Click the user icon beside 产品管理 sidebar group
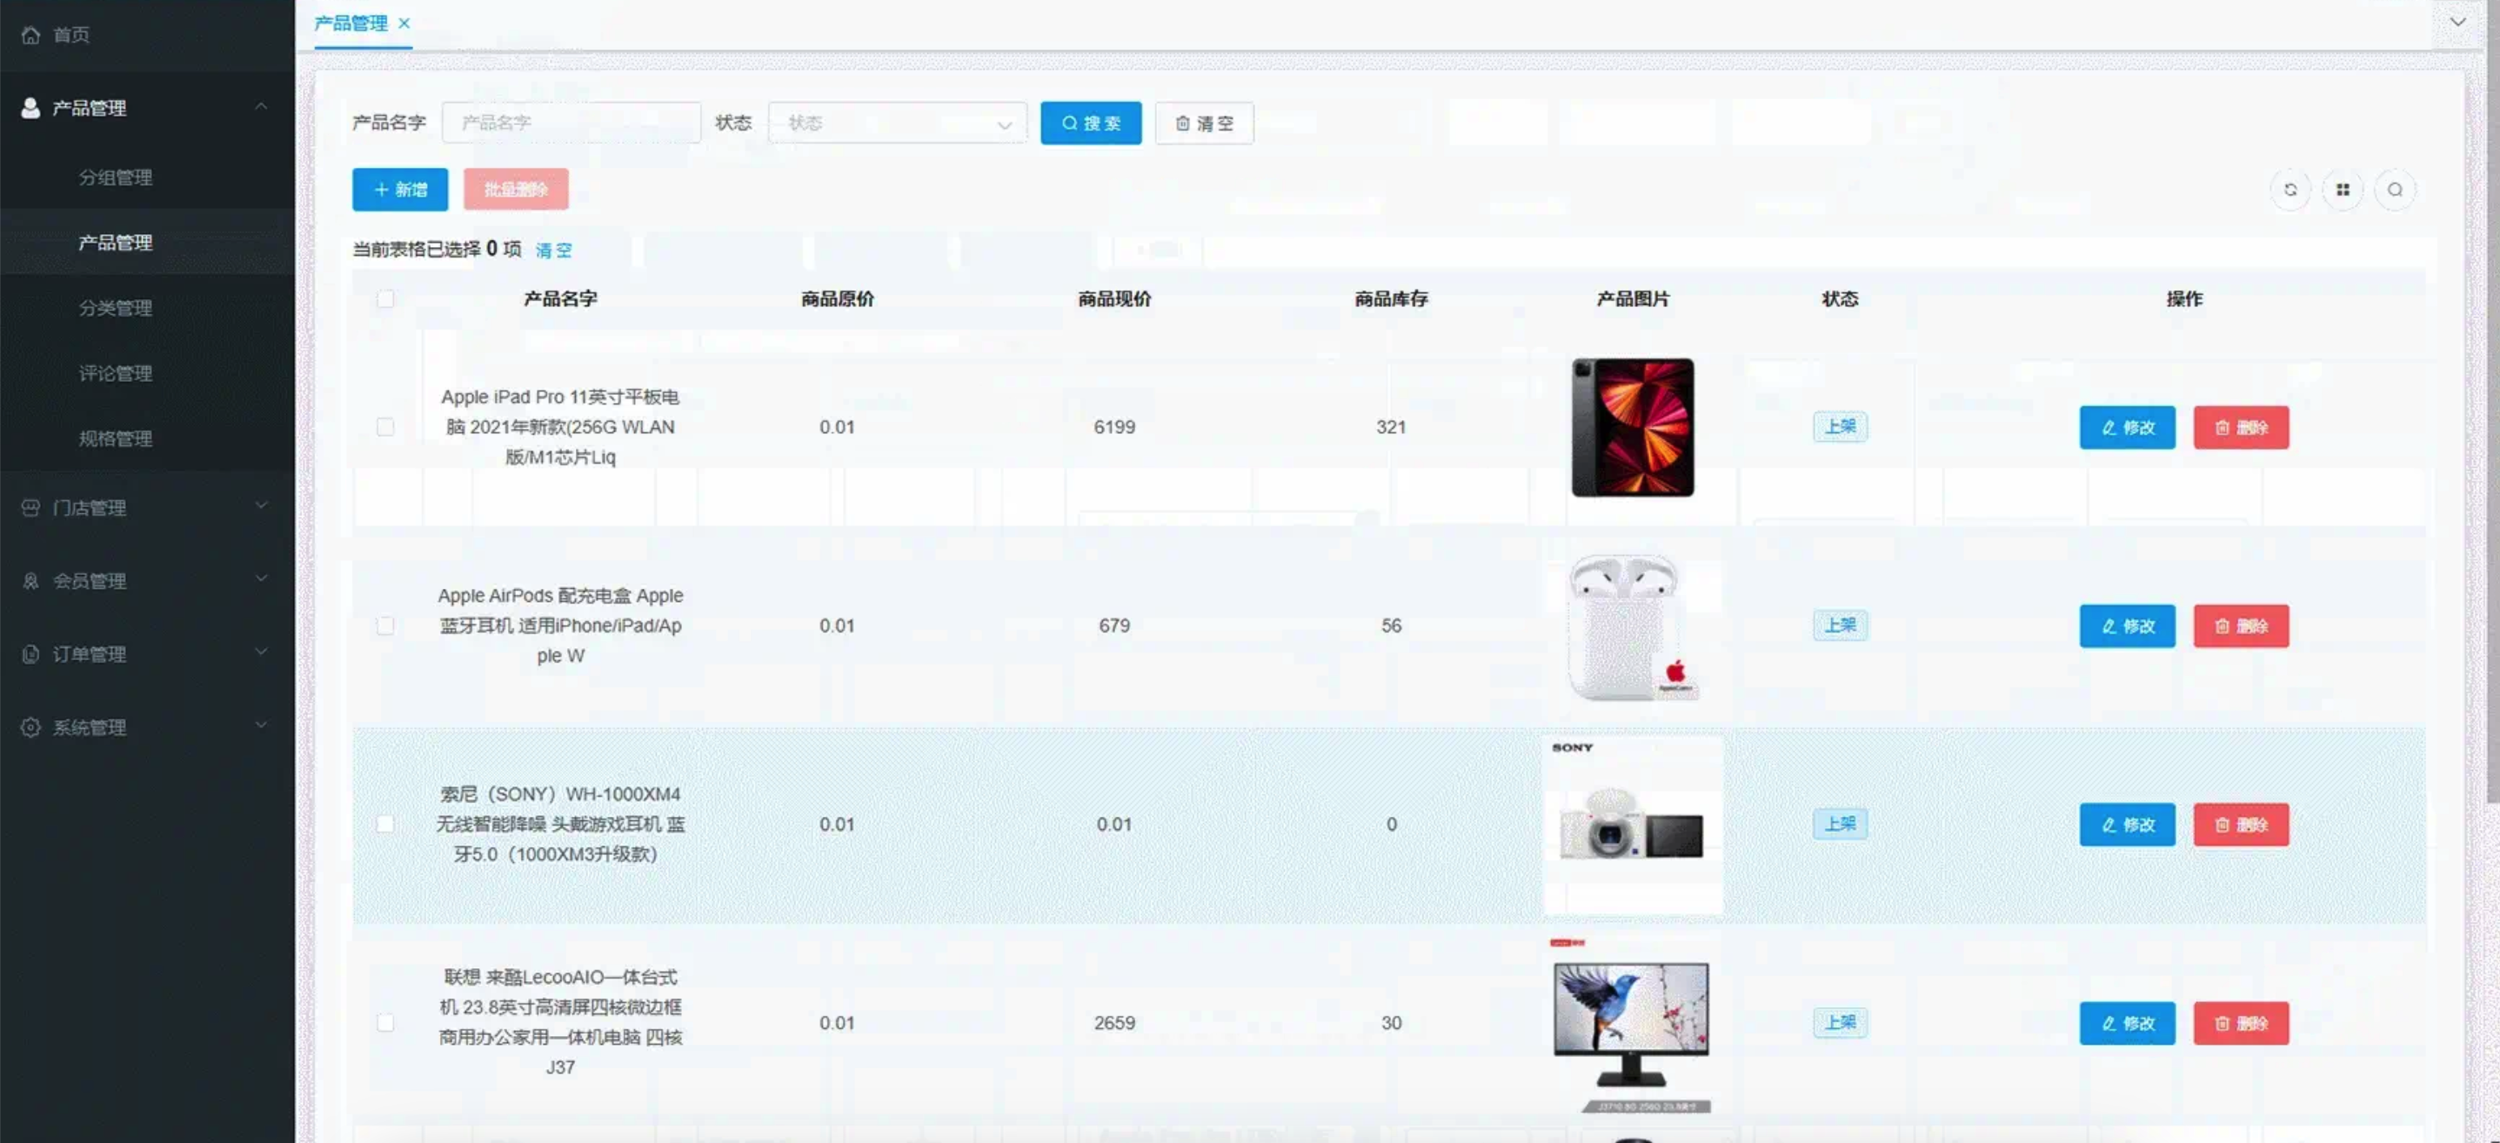The width and height of the screenshot is (2500, 1143). pyautogui.click(x=30, y=108)
